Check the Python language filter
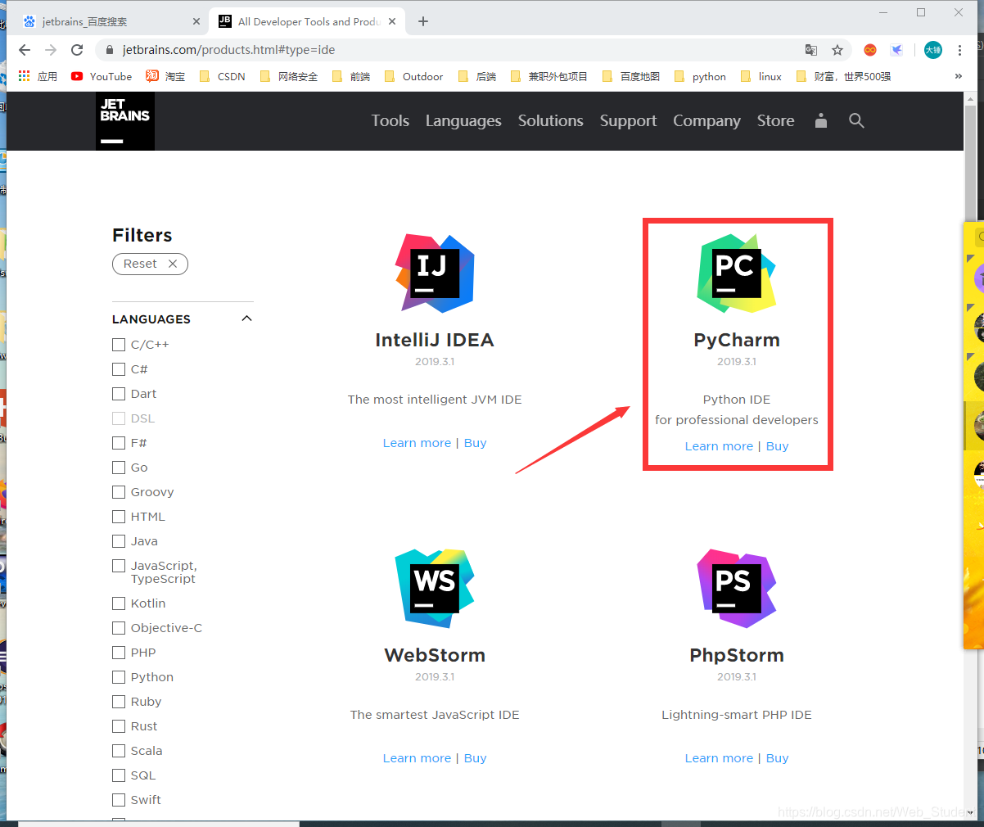The height and width of the screenshot is (827, 984). pyautogui.click(x=119, y=677)
